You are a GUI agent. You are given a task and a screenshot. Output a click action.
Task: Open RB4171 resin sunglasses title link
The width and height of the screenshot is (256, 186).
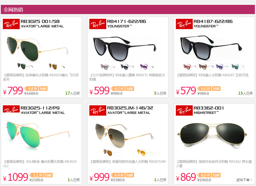tap(127, 77)
